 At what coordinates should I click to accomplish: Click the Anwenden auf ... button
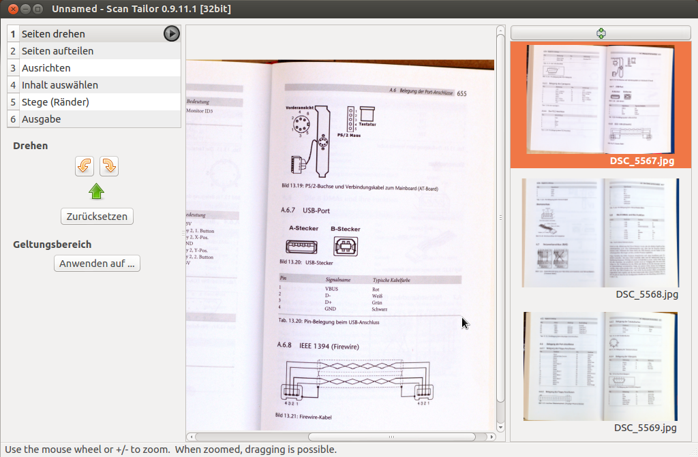(97, 264)
